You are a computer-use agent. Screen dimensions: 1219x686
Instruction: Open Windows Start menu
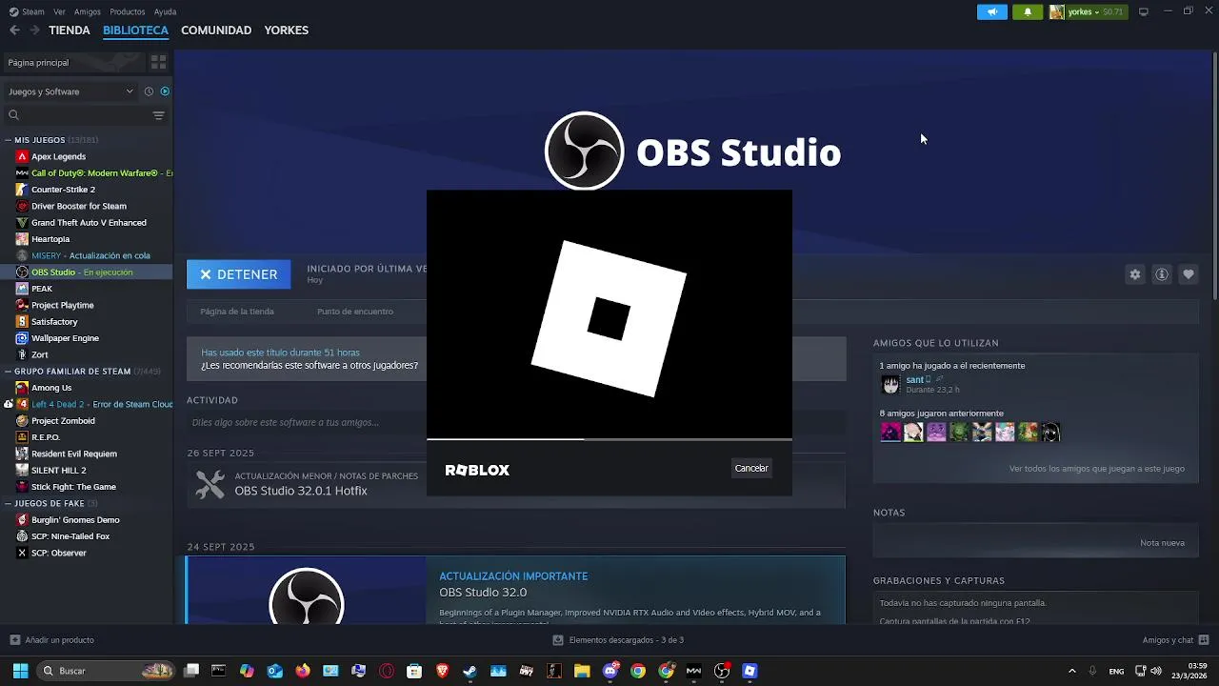pyautogui.click(x=20, y=671)
